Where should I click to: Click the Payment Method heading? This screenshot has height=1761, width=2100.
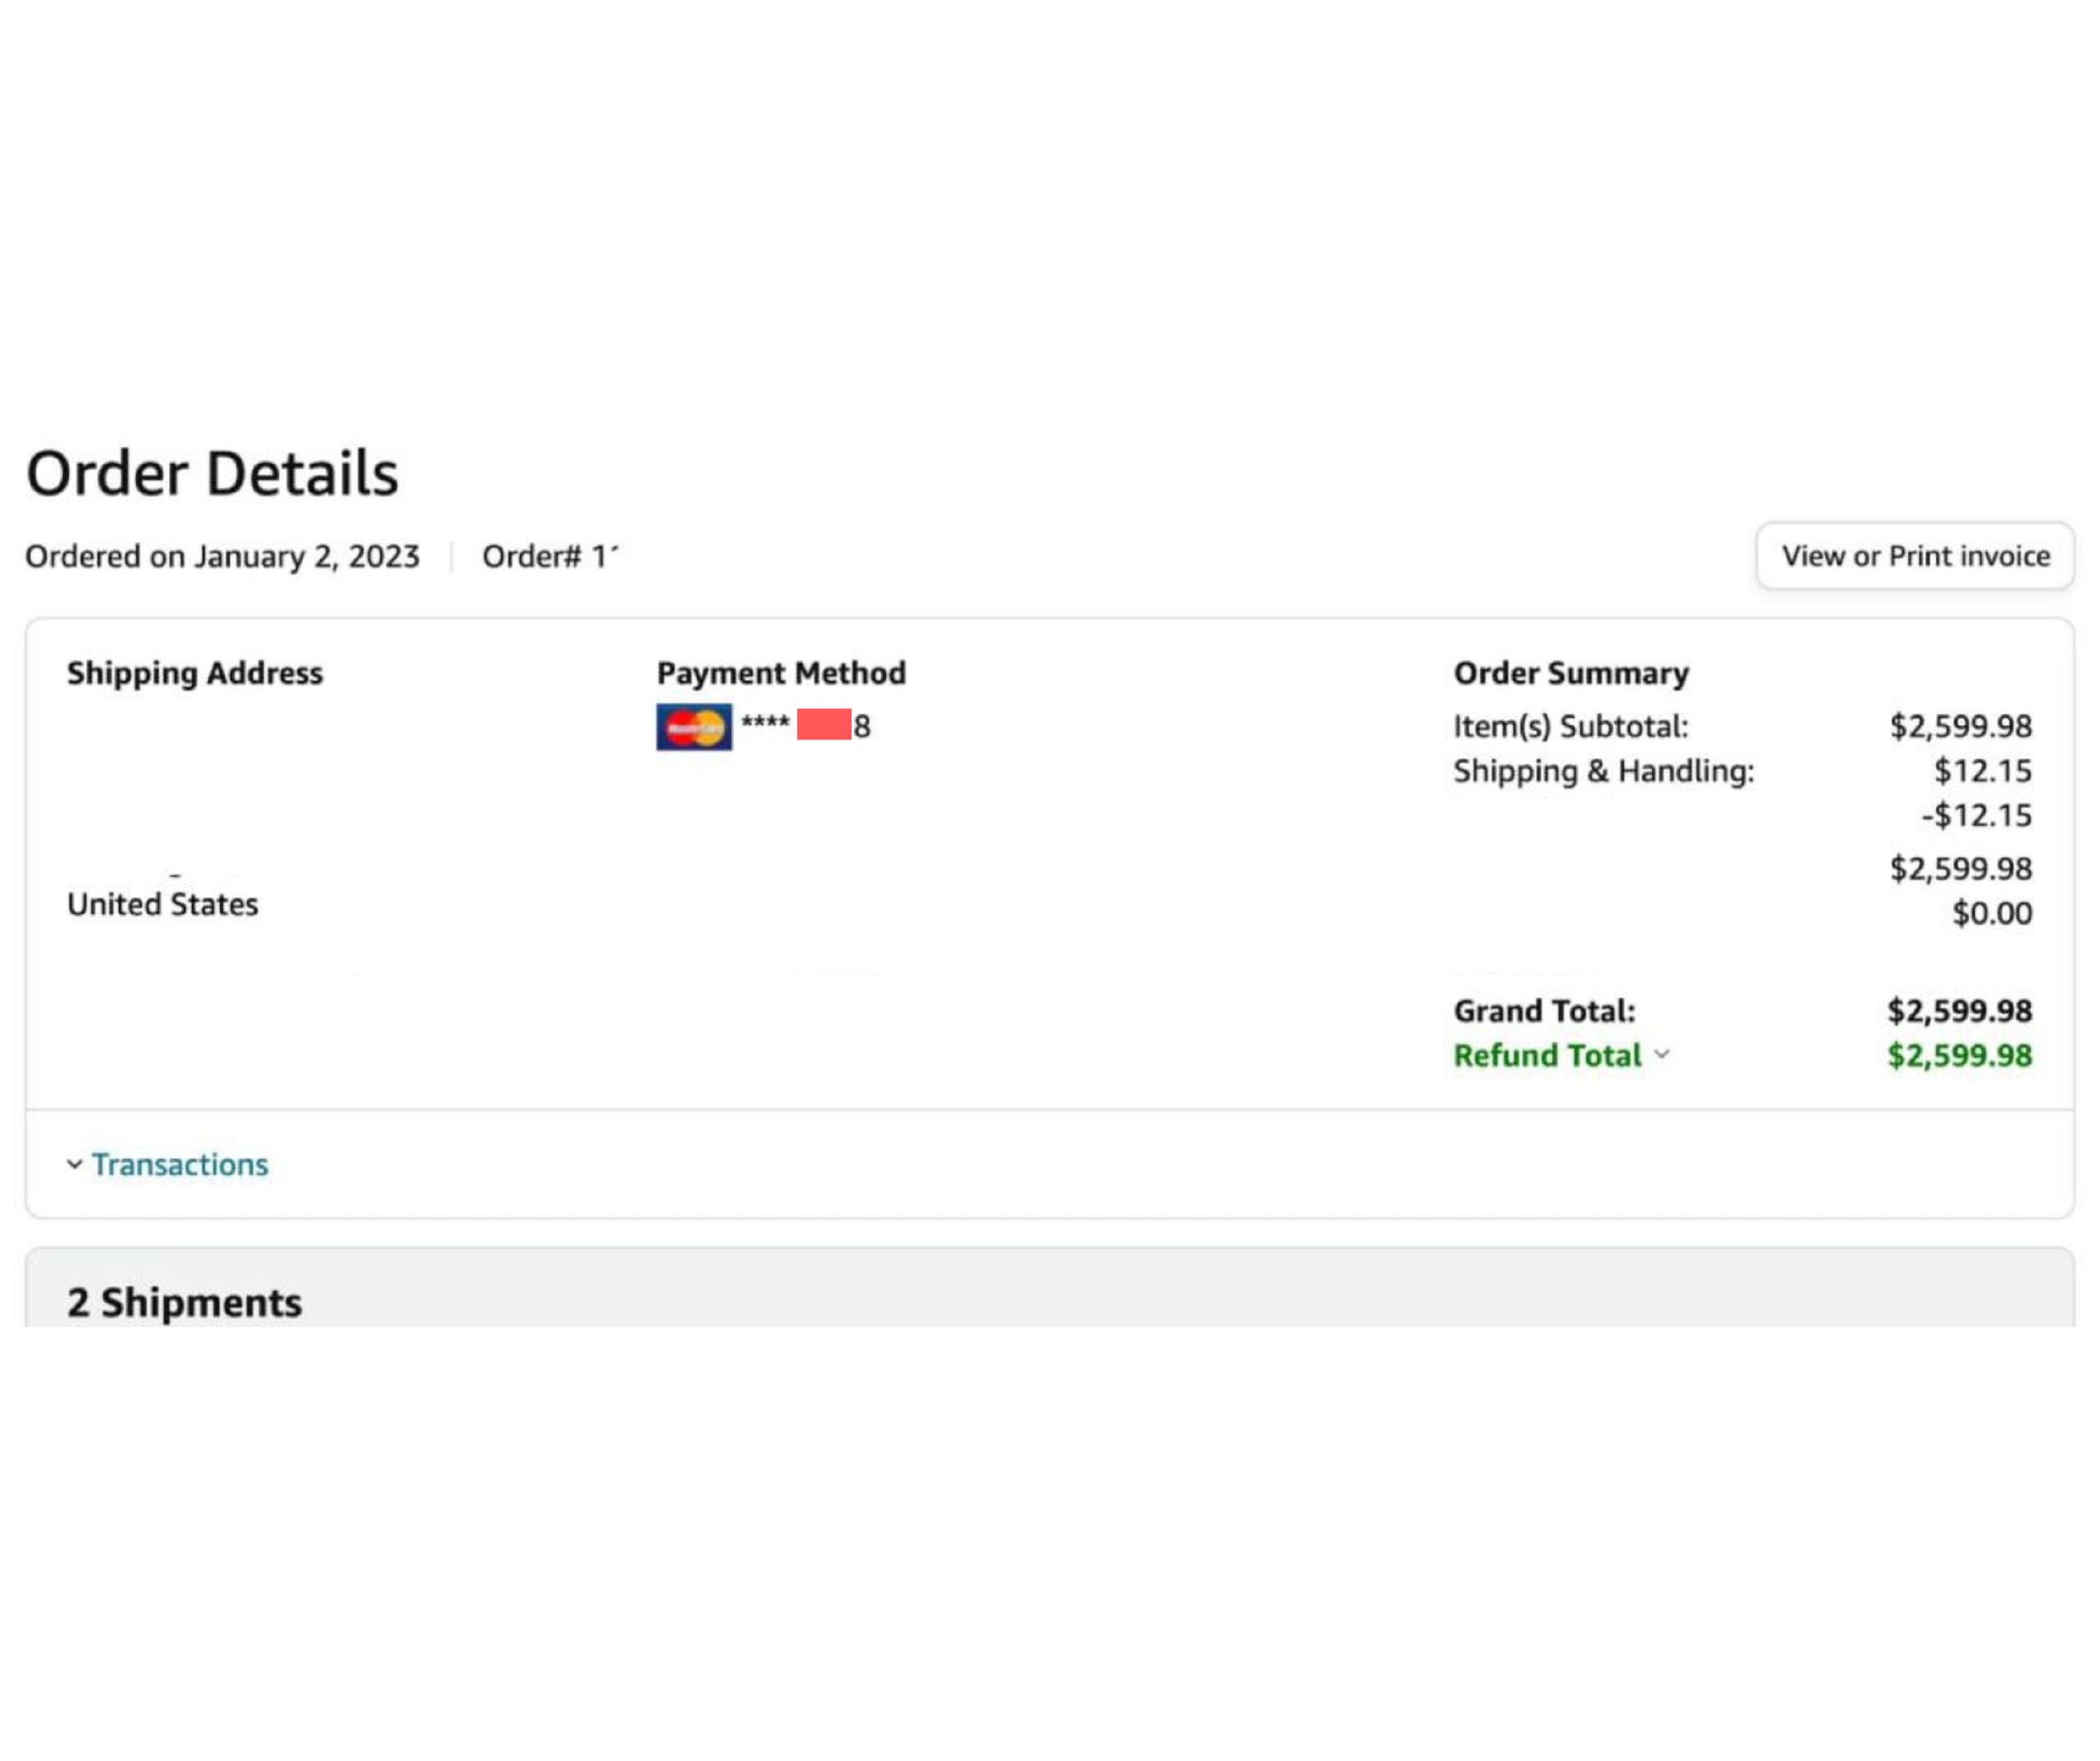[781, 672]
